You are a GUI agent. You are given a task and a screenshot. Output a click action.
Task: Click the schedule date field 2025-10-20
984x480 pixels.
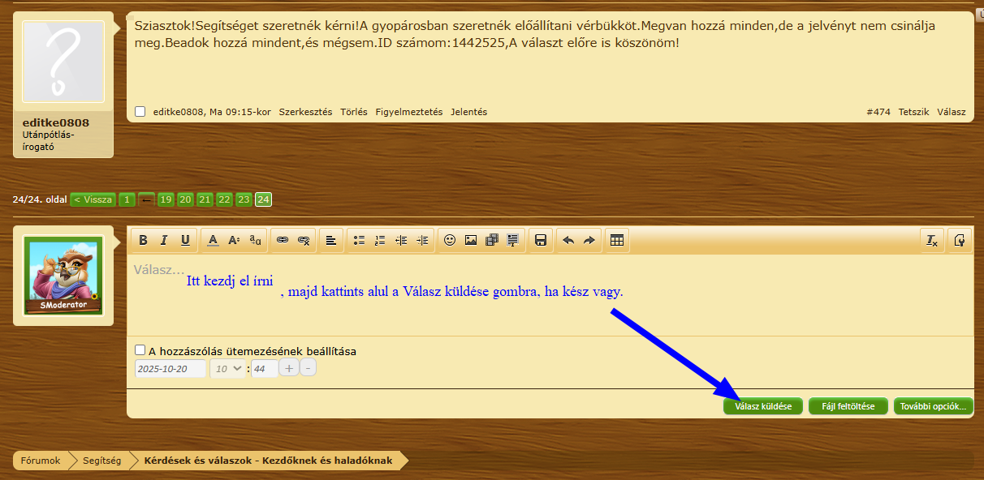point(170,368)
